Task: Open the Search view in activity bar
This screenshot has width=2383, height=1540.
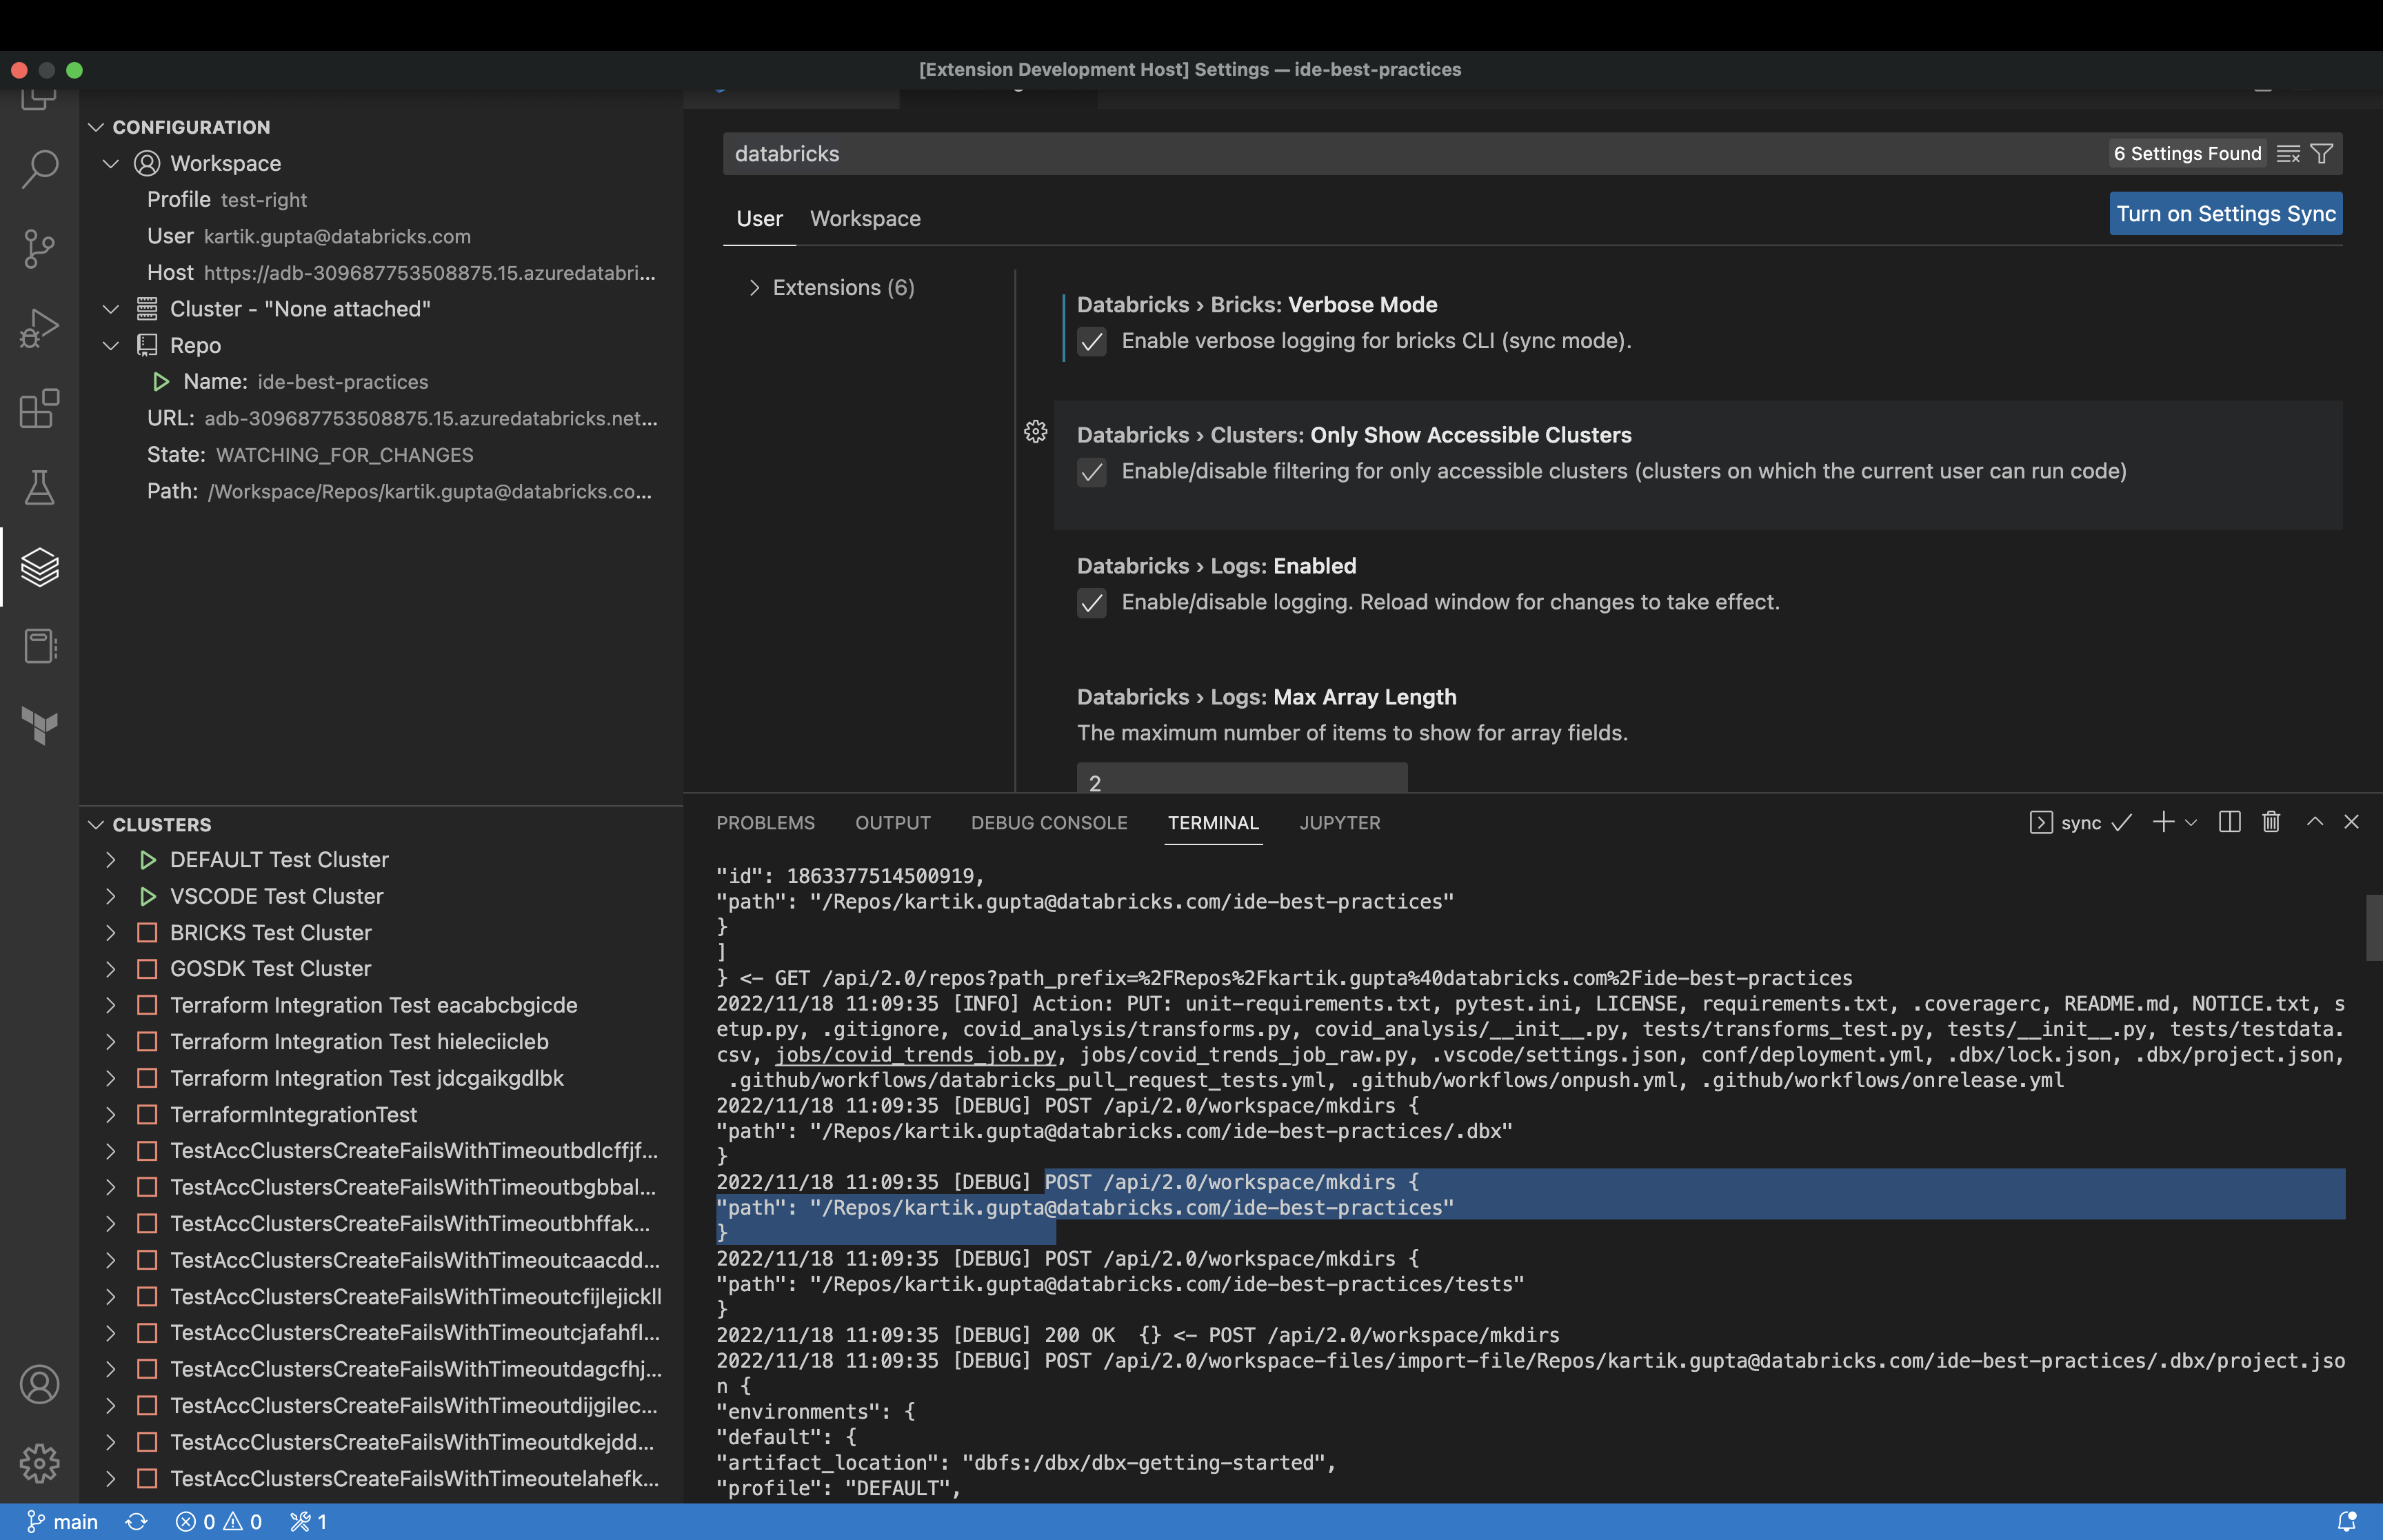Action: (39, 168)
